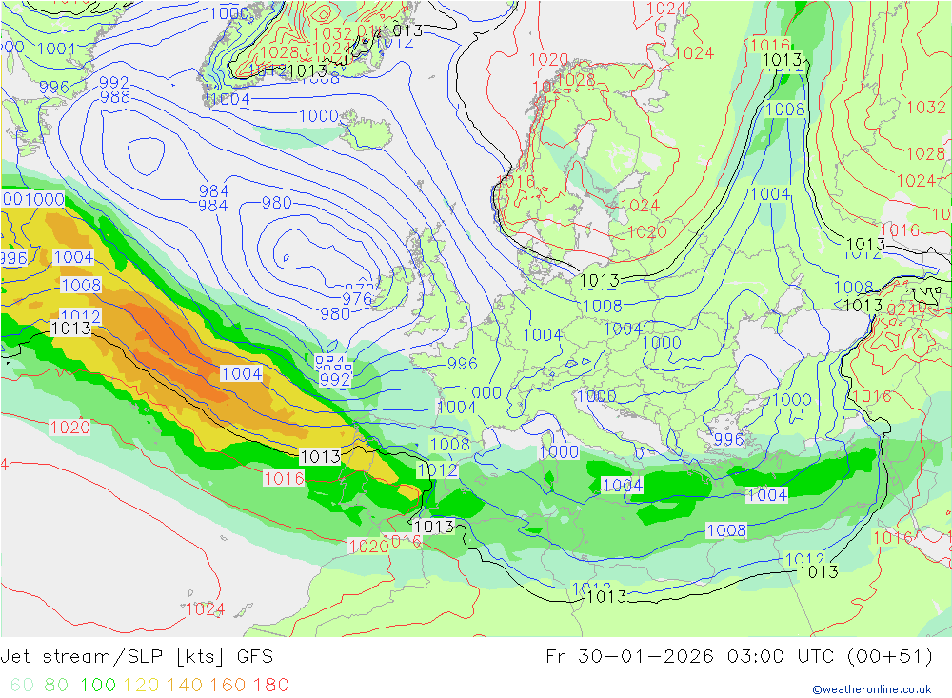This screenshot has height=698, width=952.
Task: Click the blue "988" isobar label
Action: (x=115, y=97)
